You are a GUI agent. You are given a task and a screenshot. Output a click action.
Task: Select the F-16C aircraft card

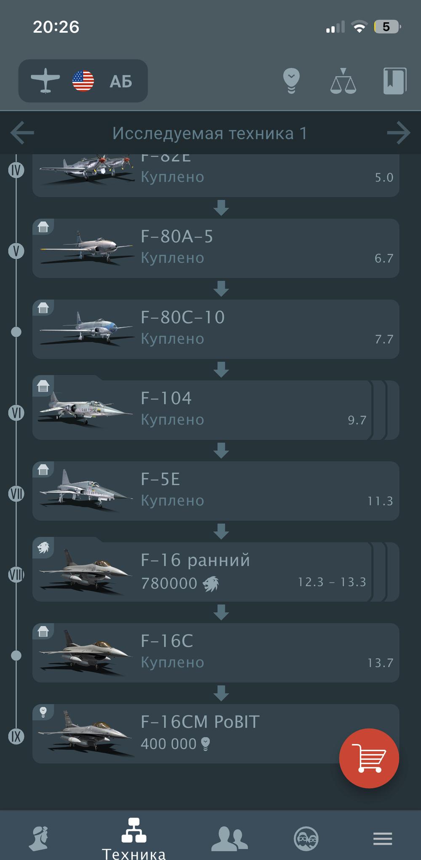(x=216, y=653)
